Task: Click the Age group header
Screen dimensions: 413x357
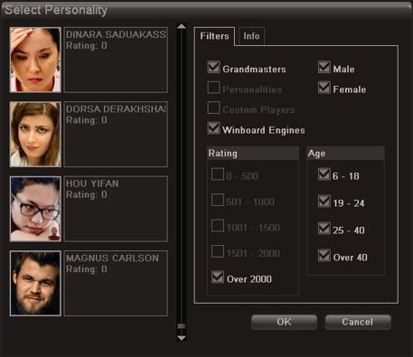Action: point(345,154)
